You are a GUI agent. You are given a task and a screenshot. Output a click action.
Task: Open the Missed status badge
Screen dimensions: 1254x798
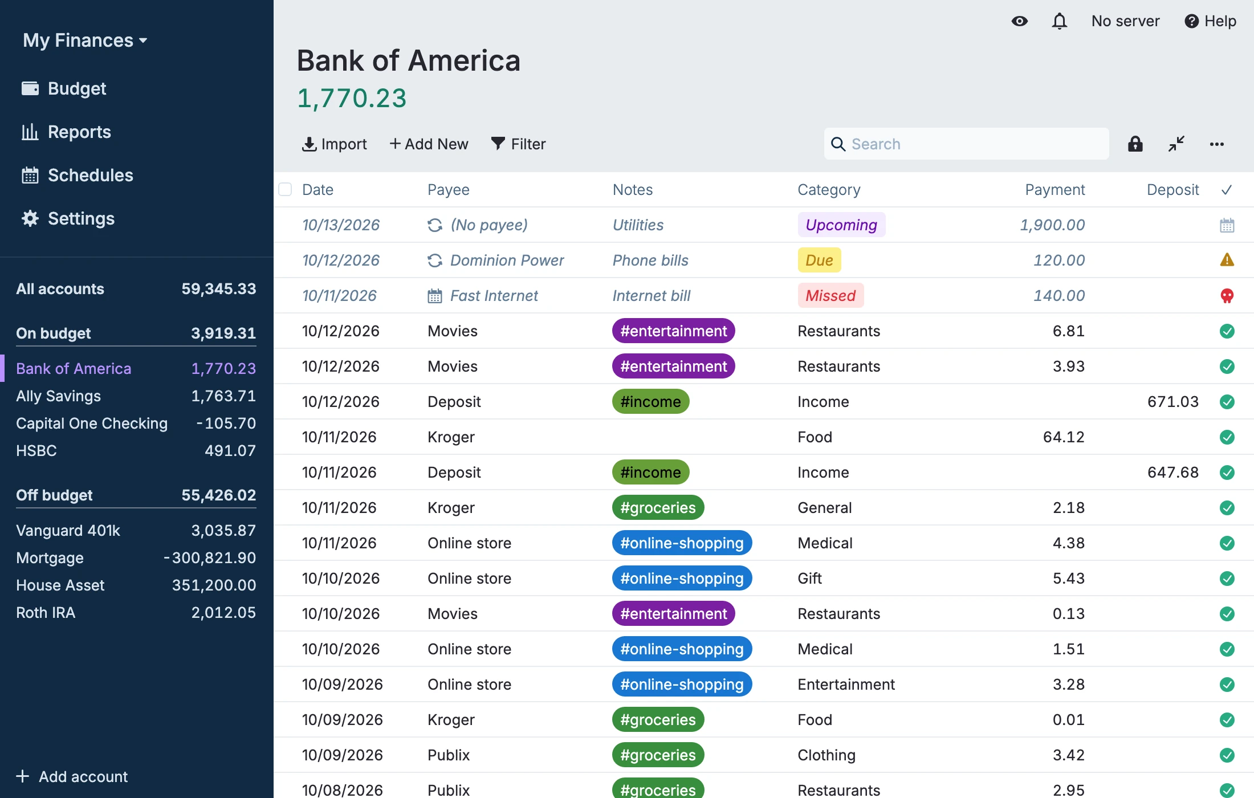[x=830, y=296]
